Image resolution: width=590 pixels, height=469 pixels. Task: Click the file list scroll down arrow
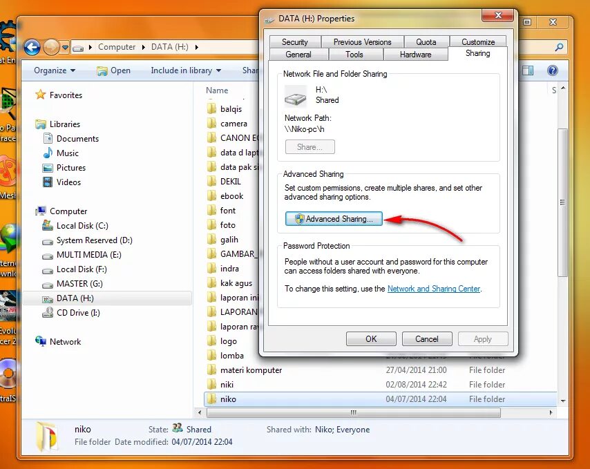coord(563,401)
